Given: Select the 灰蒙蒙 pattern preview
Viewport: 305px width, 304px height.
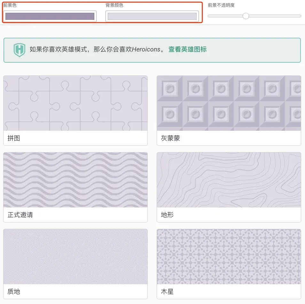Looking at the screenshot, I should click(x=229, y=103).
